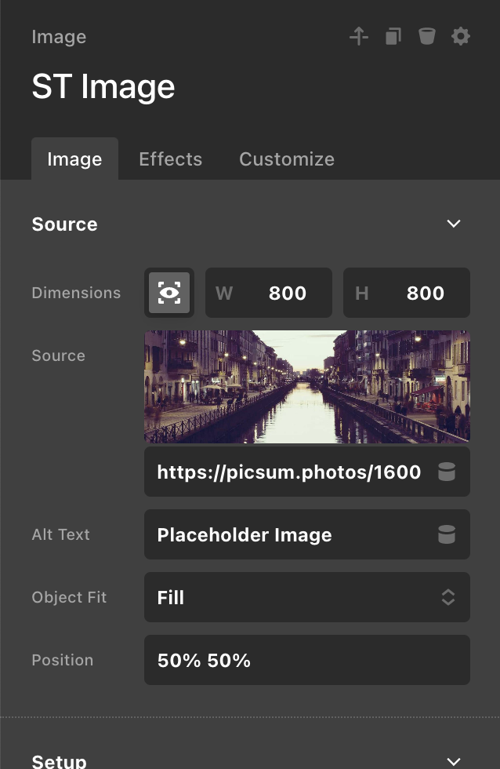Open dynamic content for source URL
The image size is (500, 769).
coord(446,472)
